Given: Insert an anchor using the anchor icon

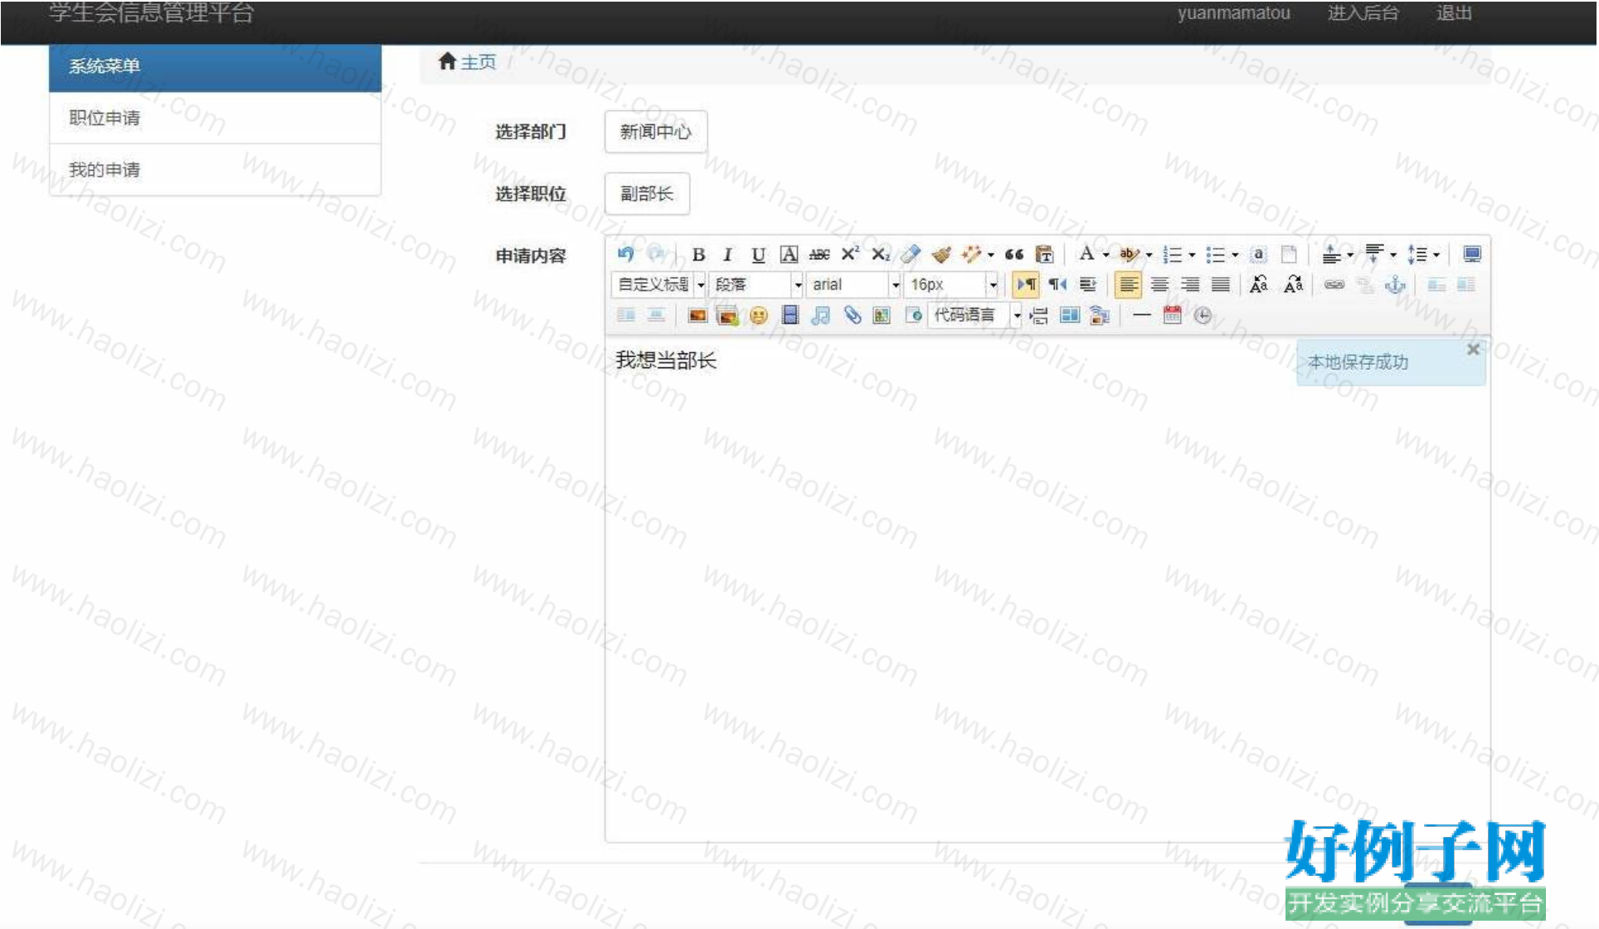Looking at the screenshot, I should [1396, 285].
